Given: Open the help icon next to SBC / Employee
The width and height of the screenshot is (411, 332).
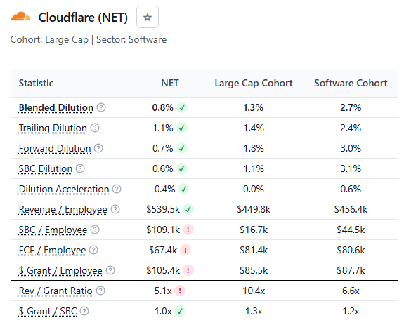Looking at the screenshot, I should click(x=95, y=230).
